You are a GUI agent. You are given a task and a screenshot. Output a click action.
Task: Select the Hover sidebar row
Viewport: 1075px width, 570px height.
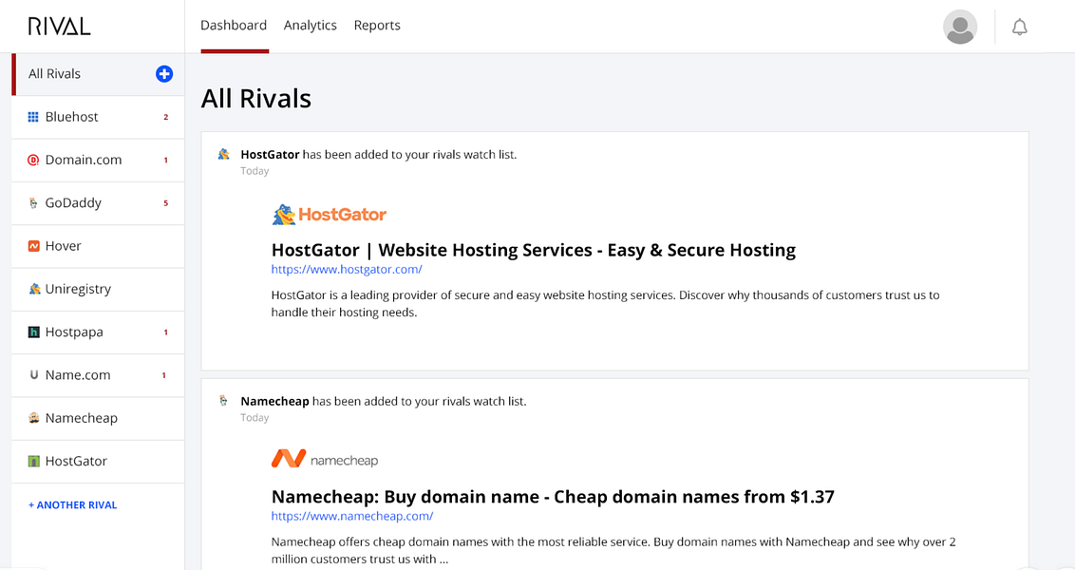click(98, 246)
